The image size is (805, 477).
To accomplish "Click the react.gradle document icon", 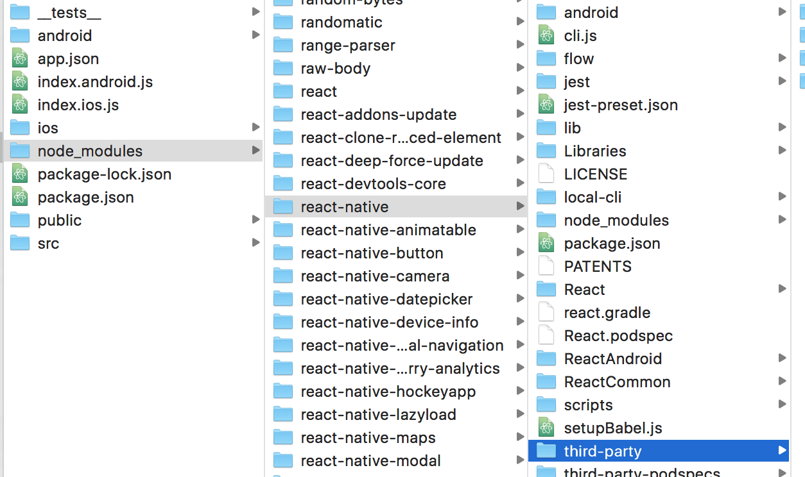I will 546,313.
